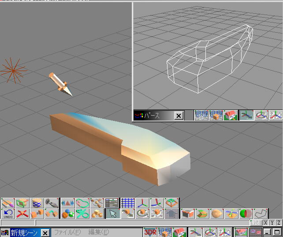Open the checkered cylinder UV projection tool
The height and width of the screenshot is (237, 283).
[x=37, y=203]
